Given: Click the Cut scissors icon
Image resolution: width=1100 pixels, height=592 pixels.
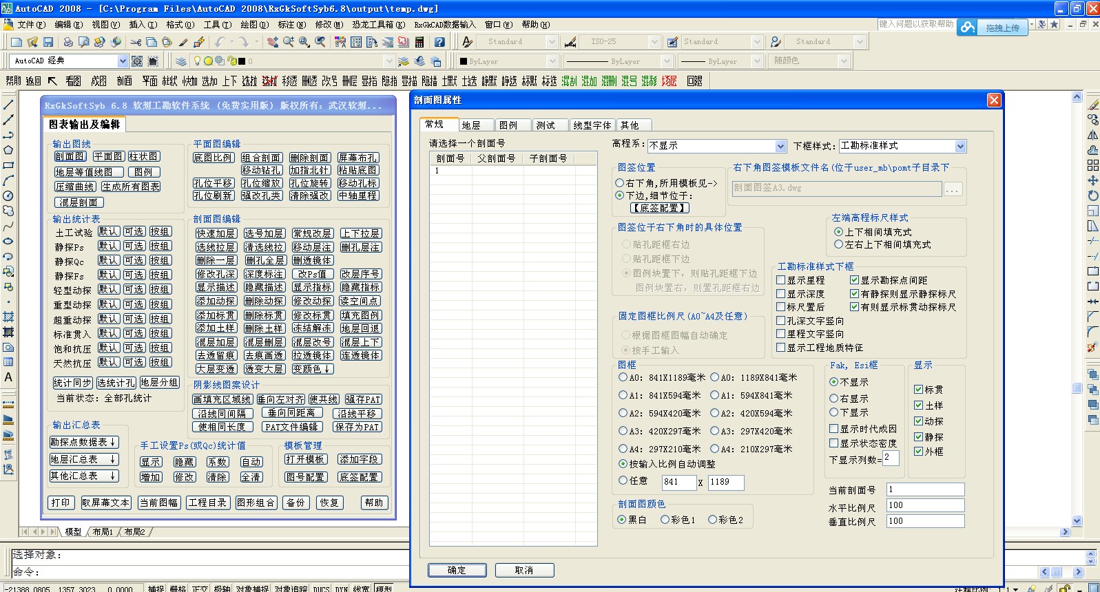Looking at the screenshot, I should coord(136,42).
